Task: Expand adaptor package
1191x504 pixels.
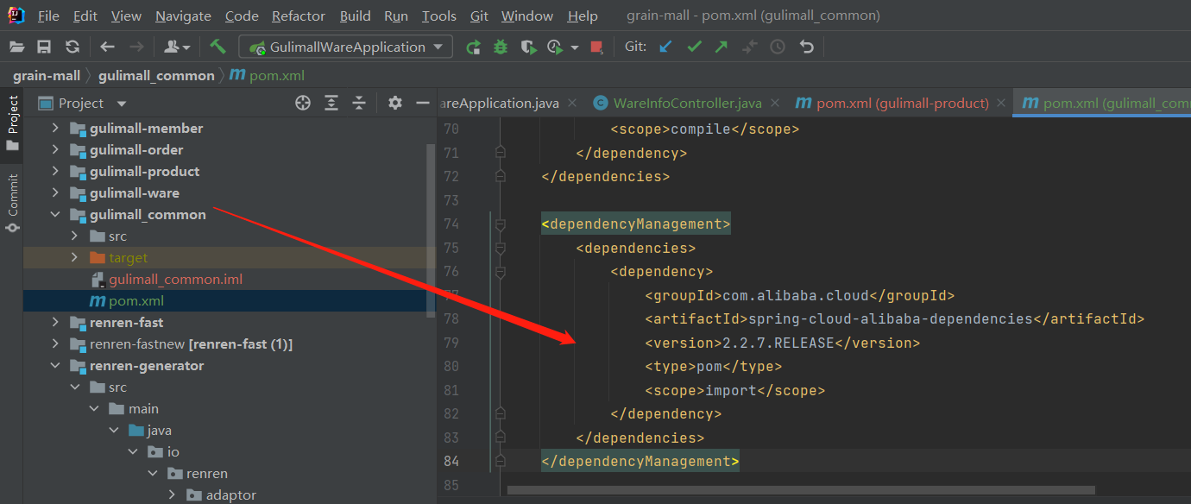Action: click(x=171, y=495)
